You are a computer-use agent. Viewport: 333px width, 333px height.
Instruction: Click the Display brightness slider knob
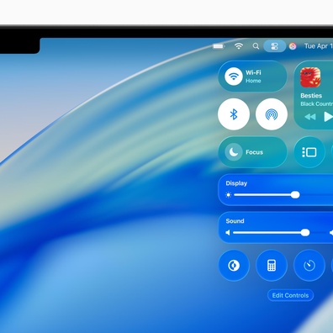[x=295, y=195]
